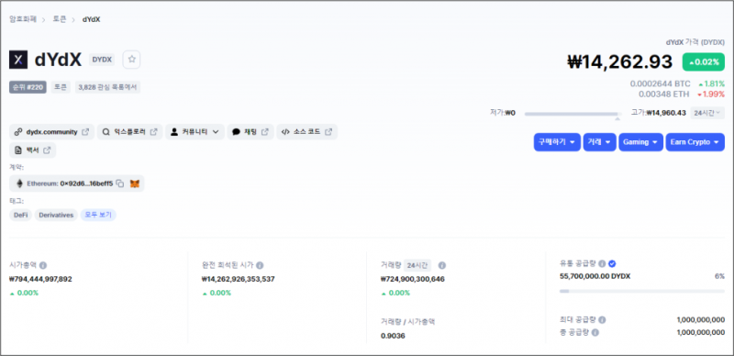
Task: Expand the 커뮤니티 dropdown
Action: (x=195, y=132)
